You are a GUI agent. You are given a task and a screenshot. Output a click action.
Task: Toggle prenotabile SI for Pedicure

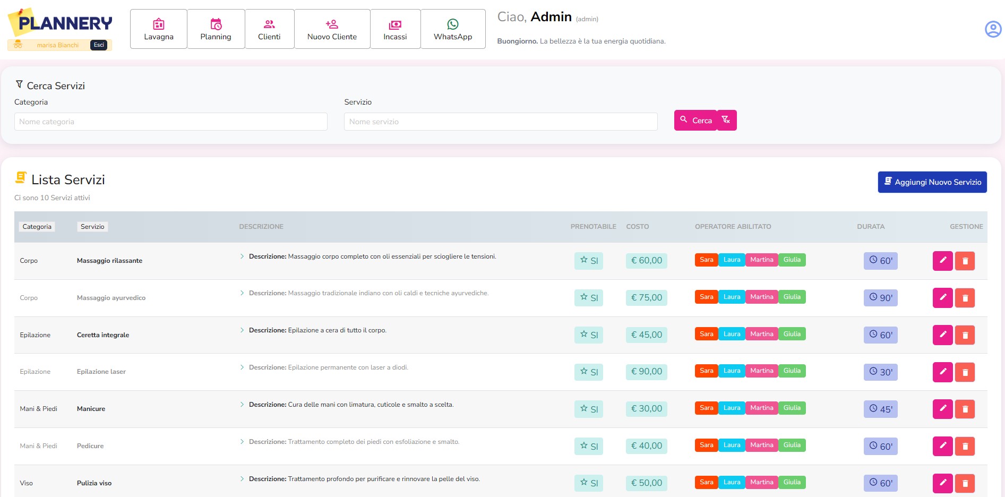point(589,446)
